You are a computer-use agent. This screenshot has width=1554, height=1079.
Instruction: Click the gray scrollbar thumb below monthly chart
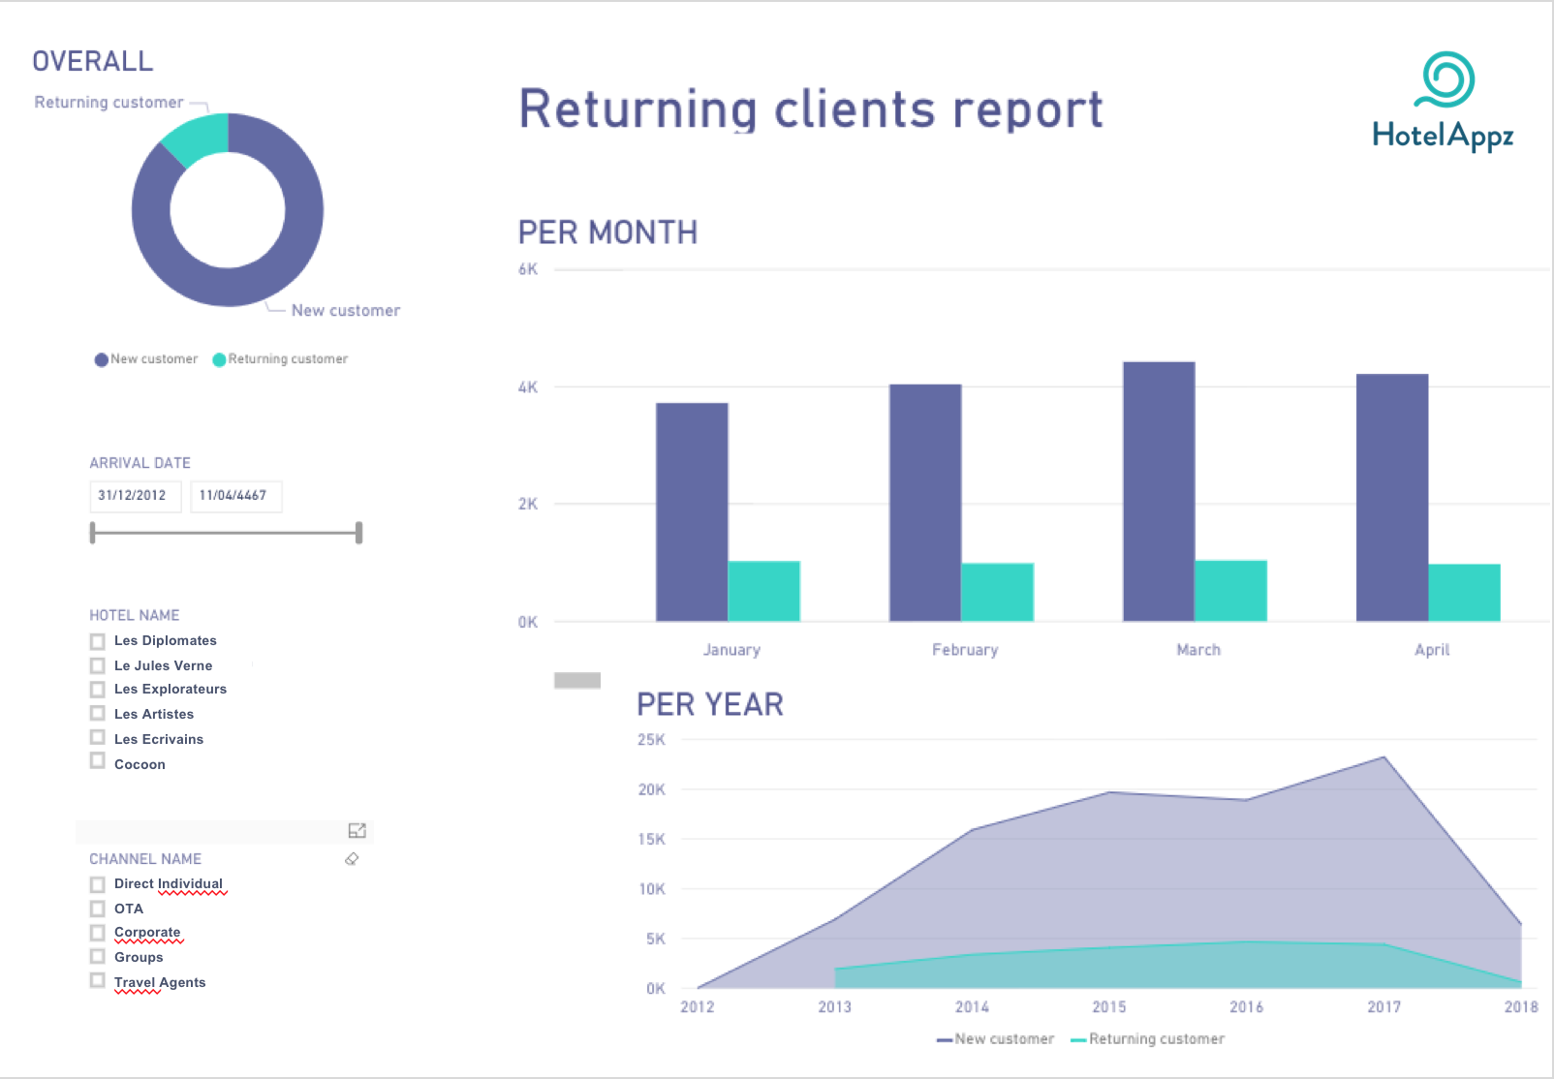(x=577, y=680)
